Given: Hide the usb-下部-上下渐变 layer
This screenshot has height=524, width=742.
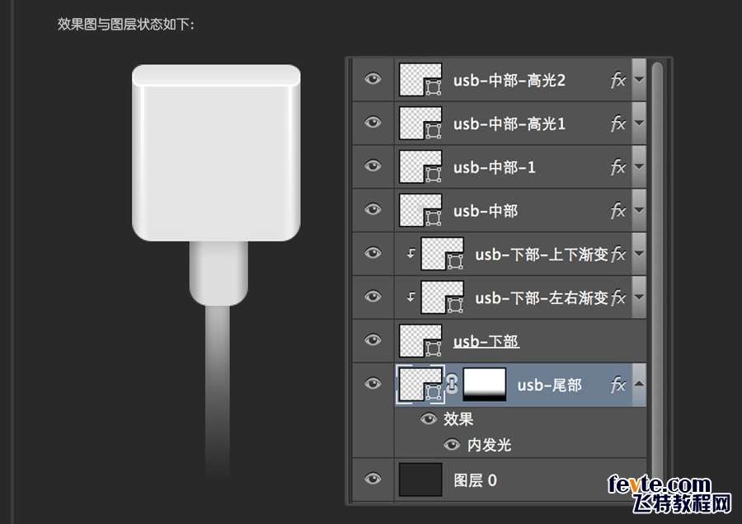Looking at the screenshot, I should (373, 253).
